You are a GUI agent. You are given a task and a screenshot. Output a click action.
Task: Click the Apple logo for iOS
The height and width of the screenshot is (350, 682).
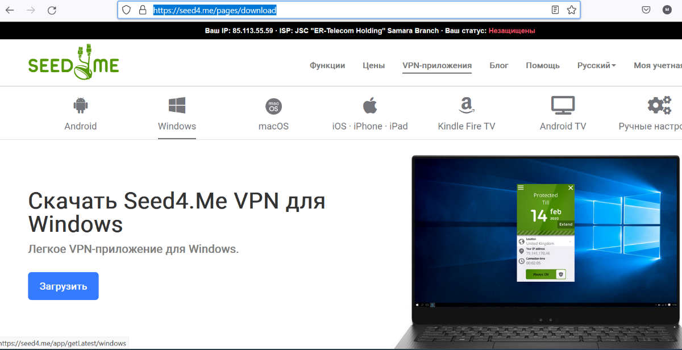[x=370, y=106]
